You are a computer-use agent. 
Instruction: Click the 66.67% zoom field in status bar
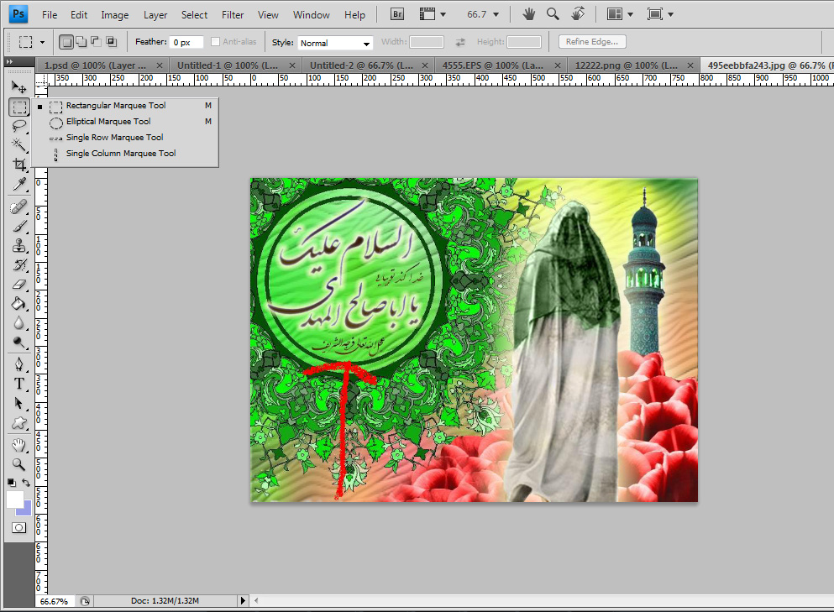[x=55, y=601]
